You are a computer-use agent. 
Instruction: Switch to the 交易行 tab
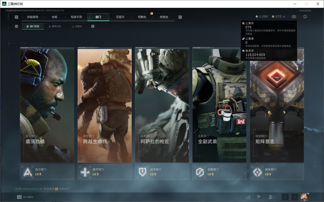coord(120,17)
